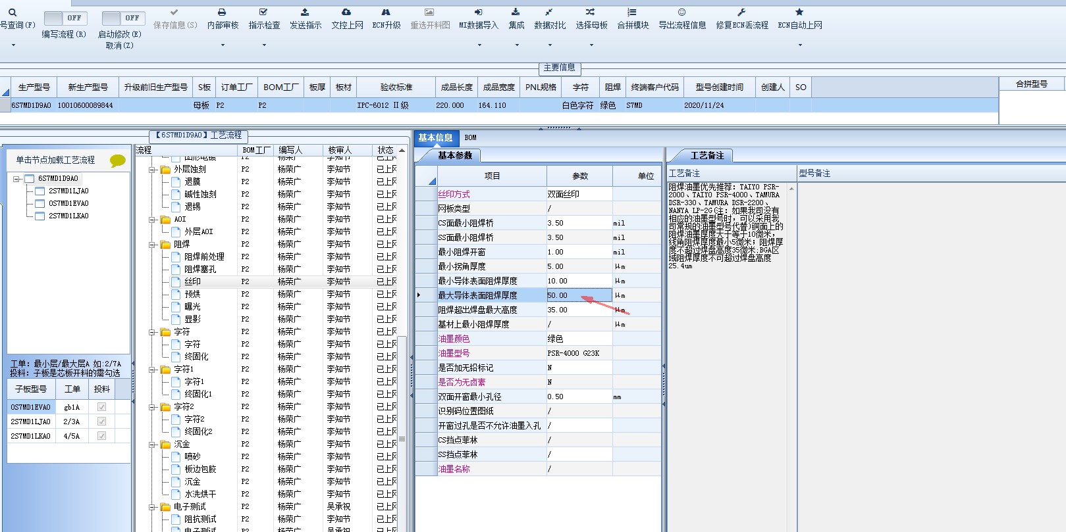Image resolution: width=1066 pixels, height=532 pixels.
Task: Tick the 2S7MD1LKA0 tree node checkbox
Action: click(x=40, y=216)
